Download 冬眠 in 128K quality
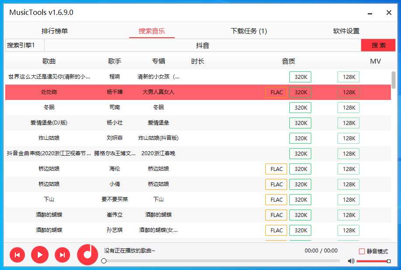 point(348,107)
